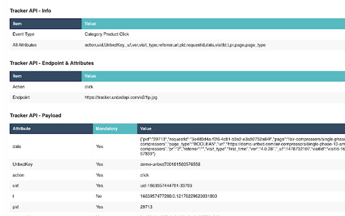The image size is (345, 216).
Task: Click the "Mandatory" column header
Action: [107, 129]
